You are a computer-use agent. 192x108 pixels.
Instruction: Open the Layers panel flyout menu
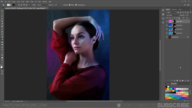pos(190,9)
